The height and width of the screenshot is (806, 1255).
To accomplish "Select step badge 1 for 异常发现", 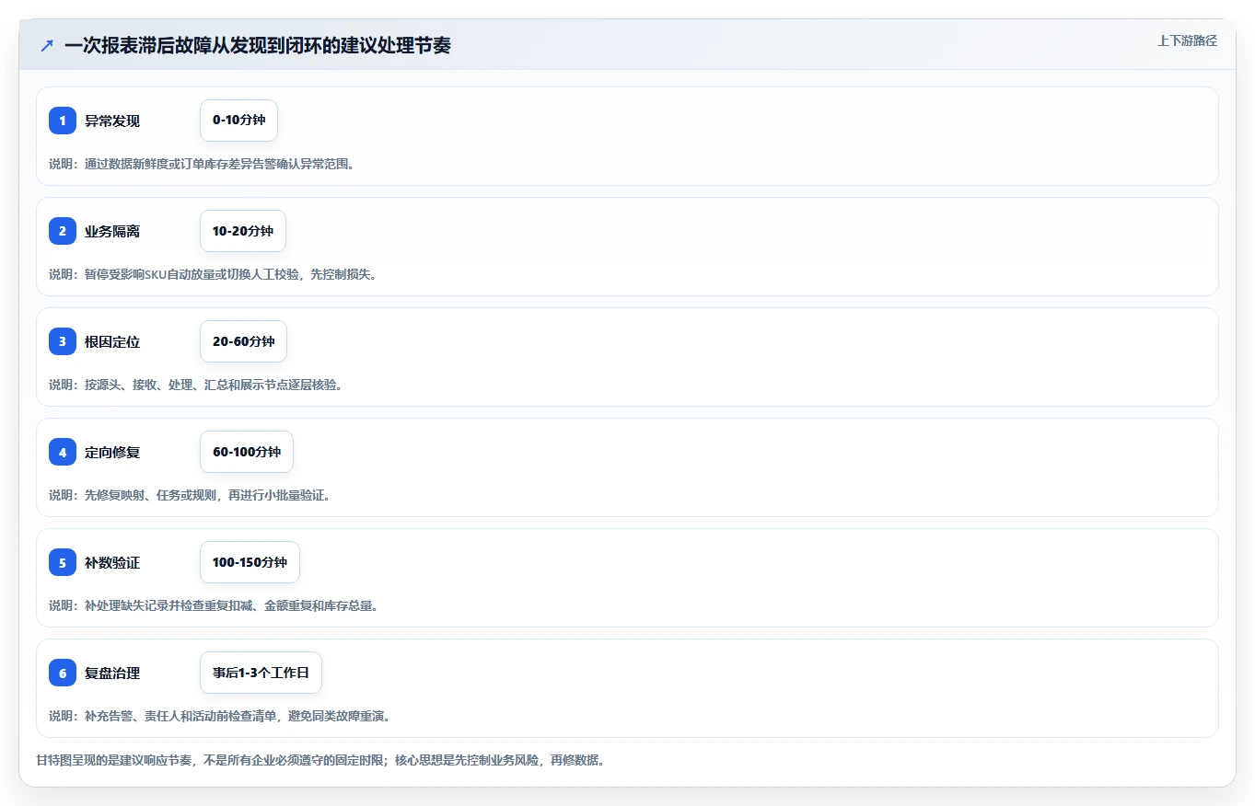I will click(x=63, y=121).
